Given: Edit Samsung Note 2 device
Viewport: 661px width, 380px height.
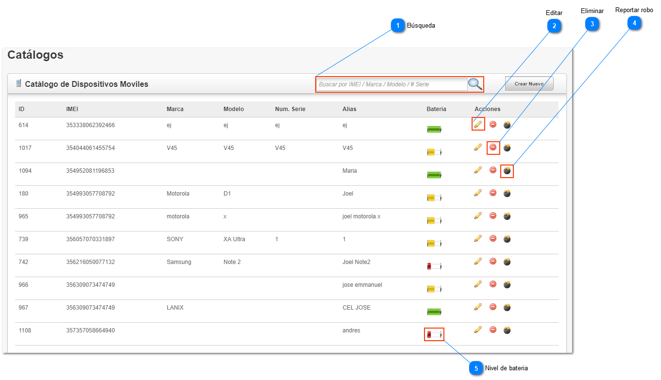Looking at the screenshot, I should [x=478, y=262].
